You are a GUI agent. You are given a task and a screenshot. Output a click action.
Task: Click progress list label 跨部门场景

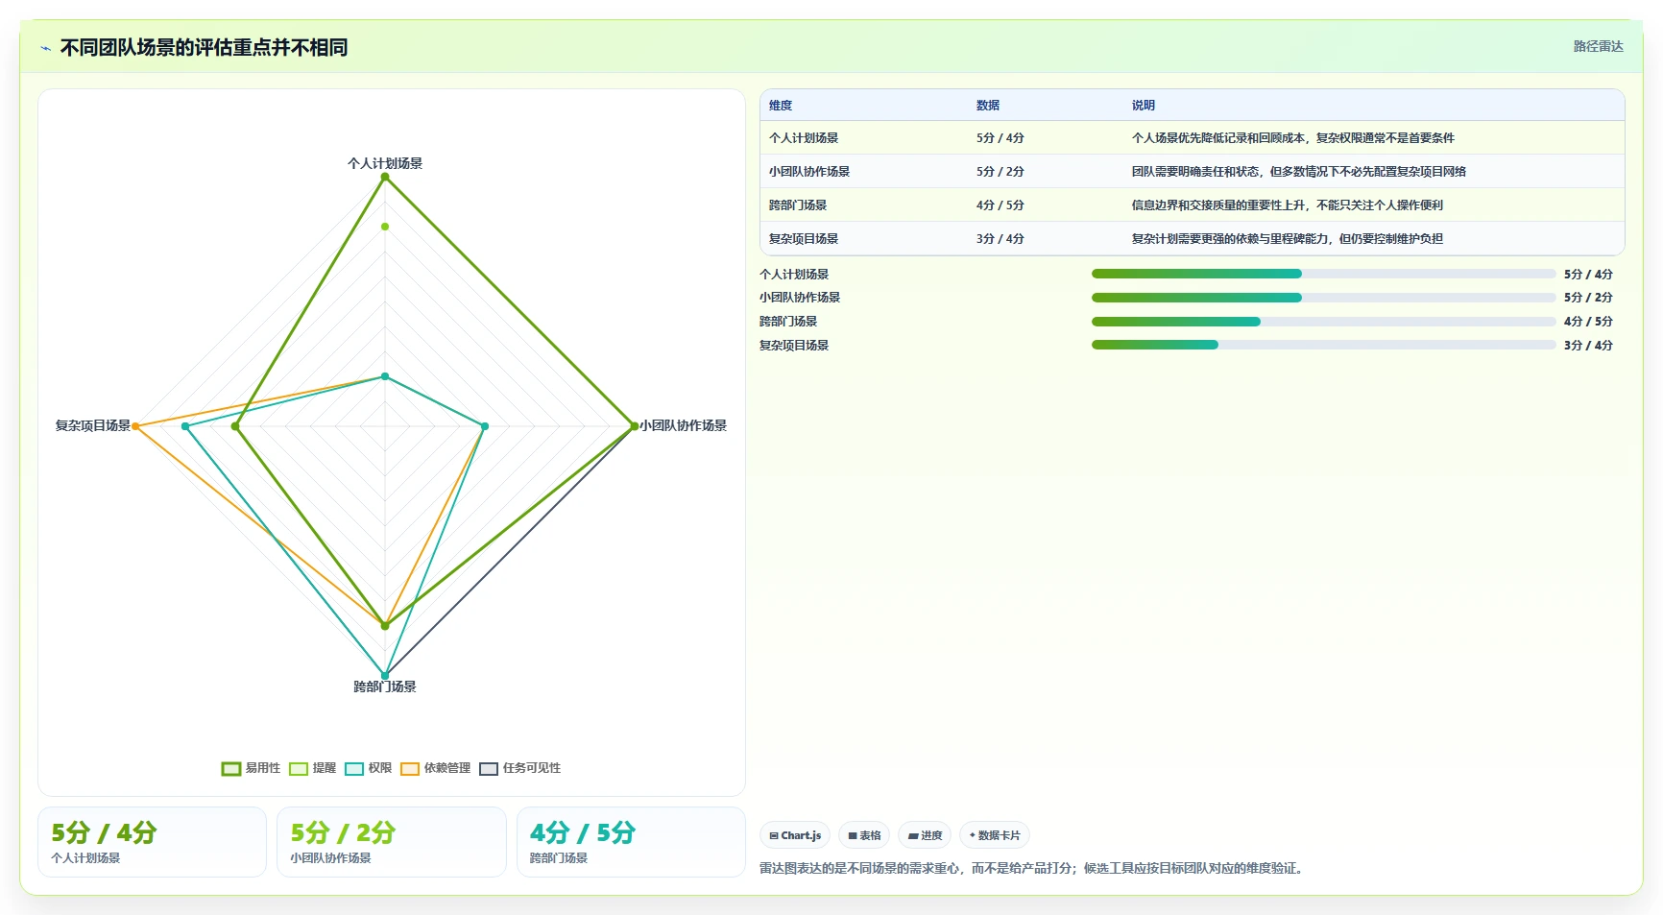point(788,322)
